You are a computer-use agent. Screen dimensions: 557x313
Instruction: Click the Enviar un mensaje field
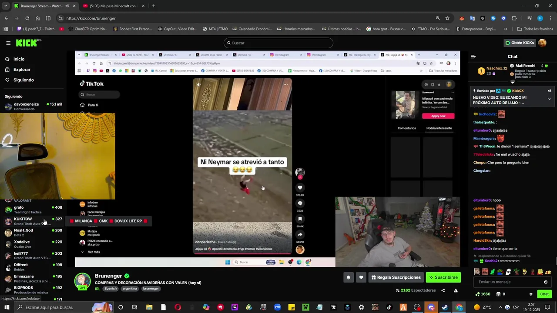[507, 282]
